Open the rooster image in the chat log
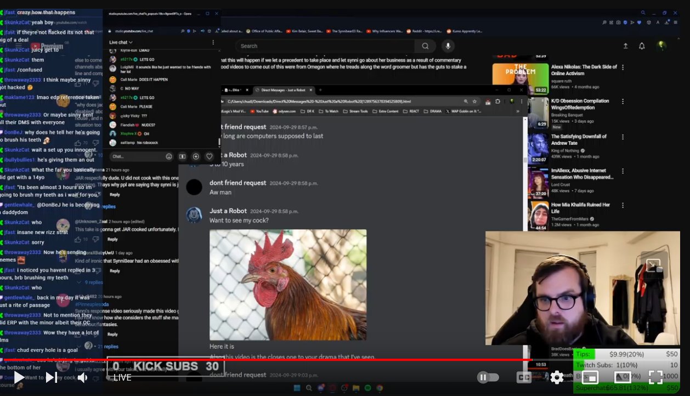The height and width of the screenshot is (396, 690). 288,285
